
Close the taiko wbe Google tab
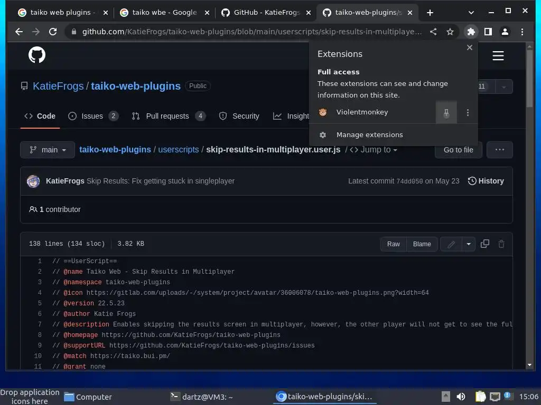point(207,13)
